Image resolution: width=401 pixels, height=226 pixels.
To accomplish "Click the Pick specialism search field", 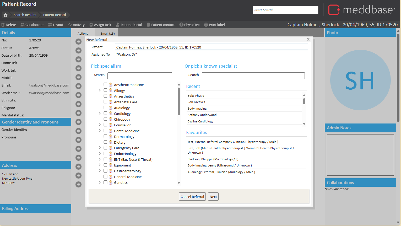I will pos(139,76).
